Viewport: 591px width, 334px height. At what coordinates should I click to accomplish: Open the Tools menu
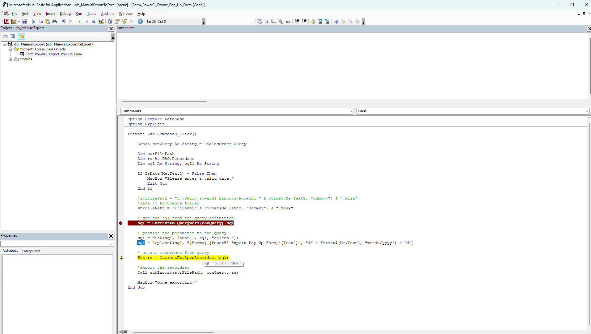pos(91,14)
